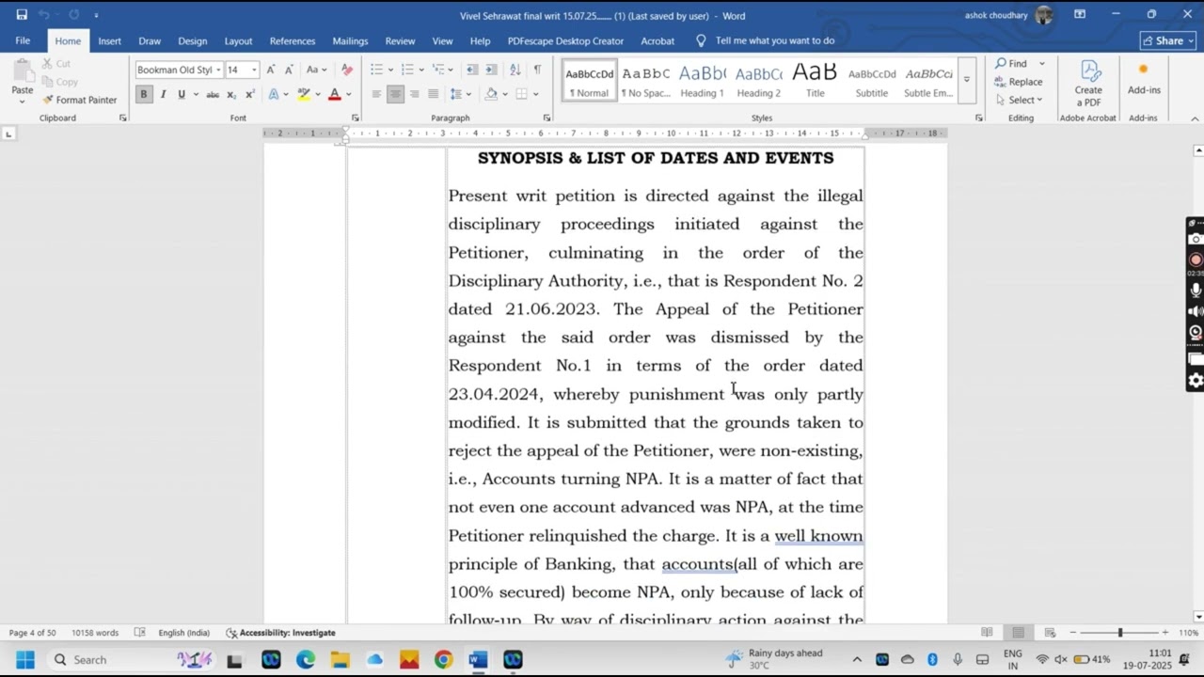Click the Decrease Font Size icon
This screenshot has width=1204, height=677.
click(x=289, y=70)
